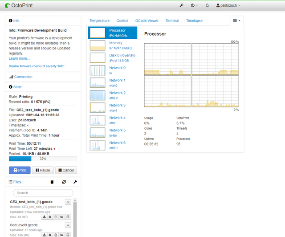The width and height of the screenshot is (285, 237).
Task: Select Network 6 eth0.1 item
Action: pos(113,145)
